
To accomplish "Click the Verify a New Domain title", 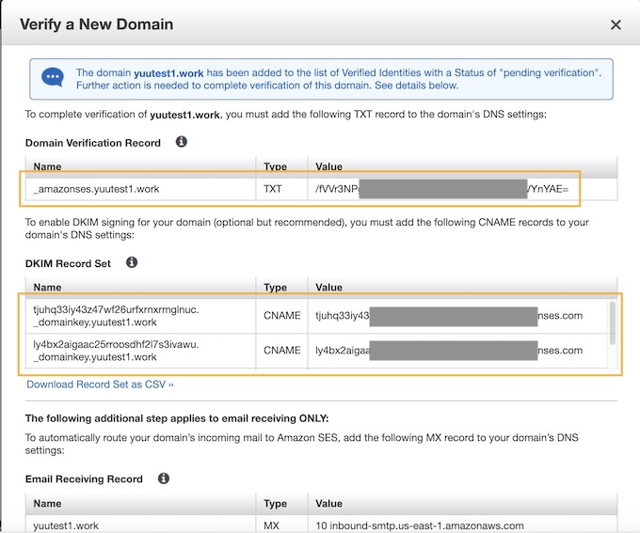I will click(x=97, y=24).
